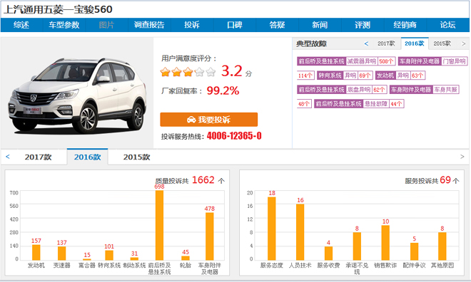471x282 pixels.
Task: Click the third rating star
Action: click(188, 72)
